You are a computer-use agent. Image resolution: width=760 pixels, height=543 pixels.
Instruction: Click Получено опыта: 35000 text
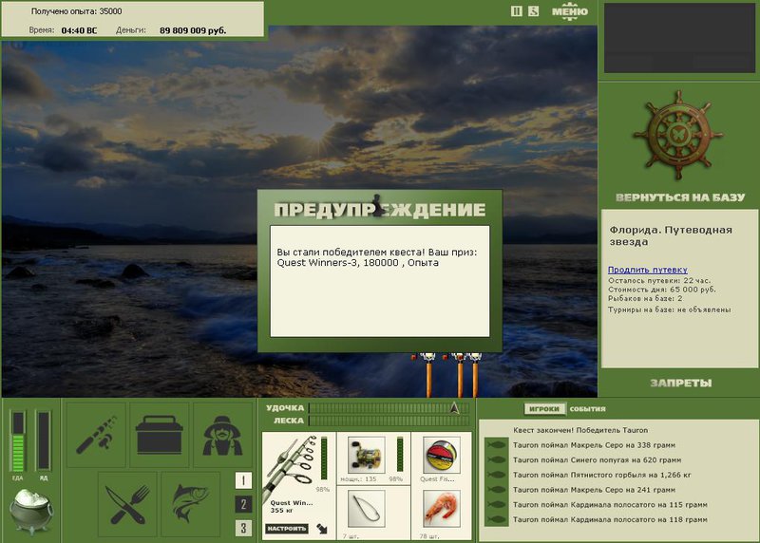pos(76,11)
